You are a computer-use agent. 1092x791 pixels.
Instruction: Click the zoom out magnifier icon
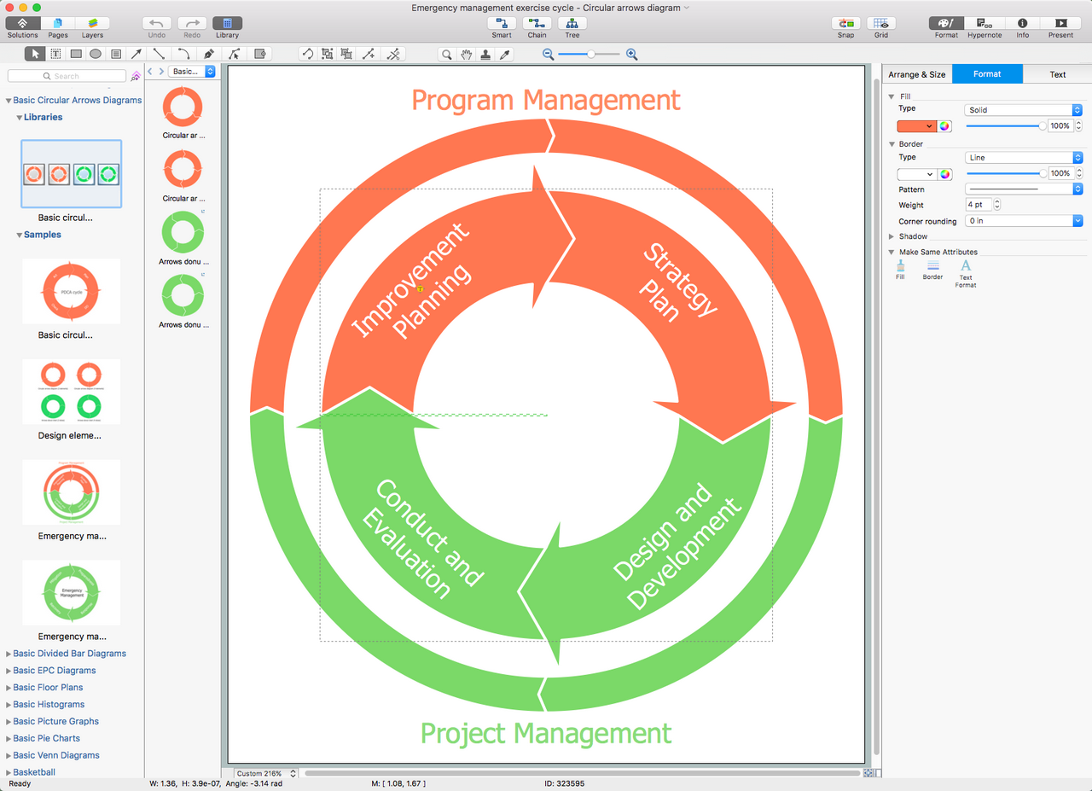click(x=549, y=54)
